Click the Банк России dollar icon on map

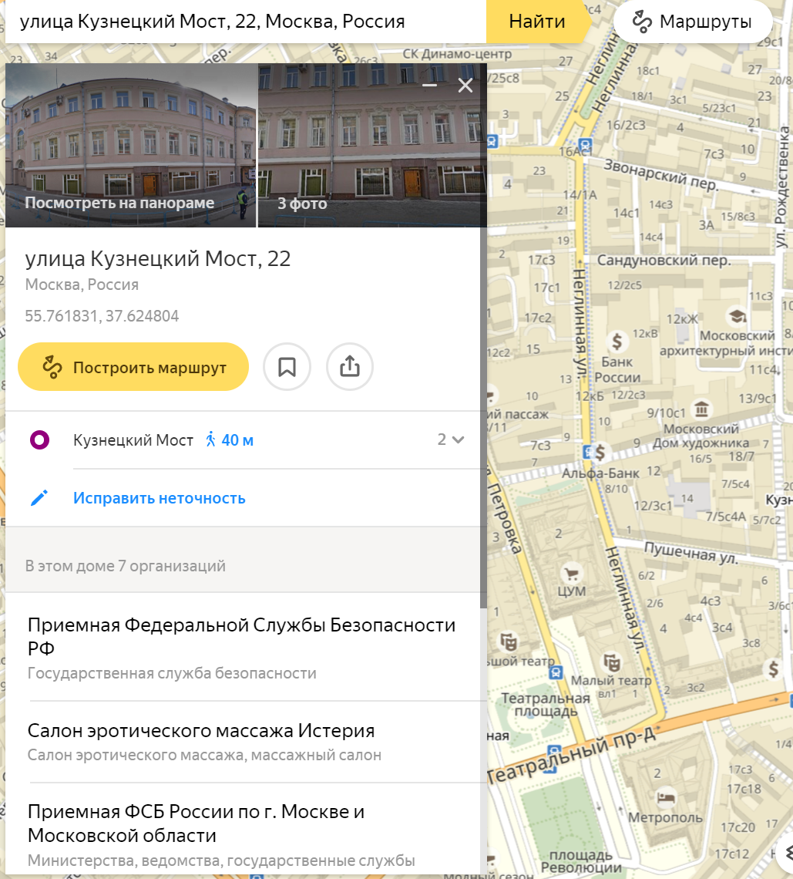[x=617, y=340]
